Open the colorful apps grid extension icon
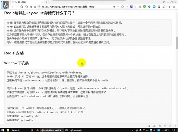This screenshot has width=178, height=132. point(140,7)
